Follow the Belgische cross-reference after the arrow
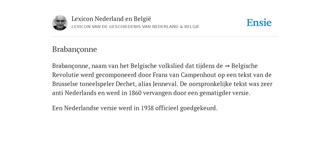 click(244, 66)
